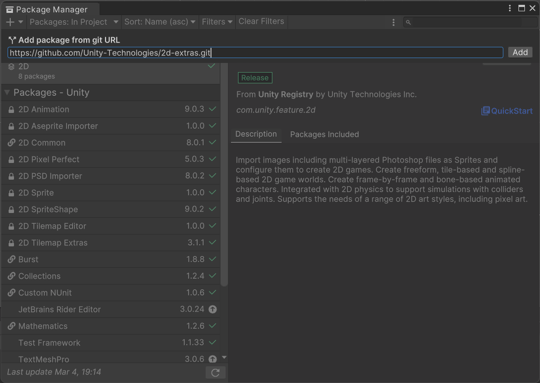
Task: Click the update arrow icon for JetBrains Rider Editor
Action: click(213, 309)
